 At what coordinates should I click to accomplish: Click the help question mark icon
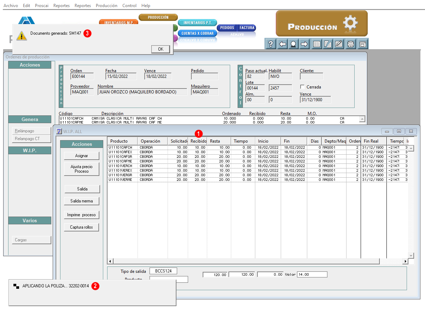(270, 44)
